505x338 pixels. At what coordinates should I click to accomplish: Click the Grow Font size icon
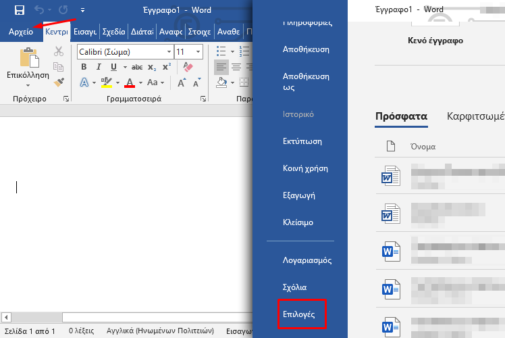point(182,82)
